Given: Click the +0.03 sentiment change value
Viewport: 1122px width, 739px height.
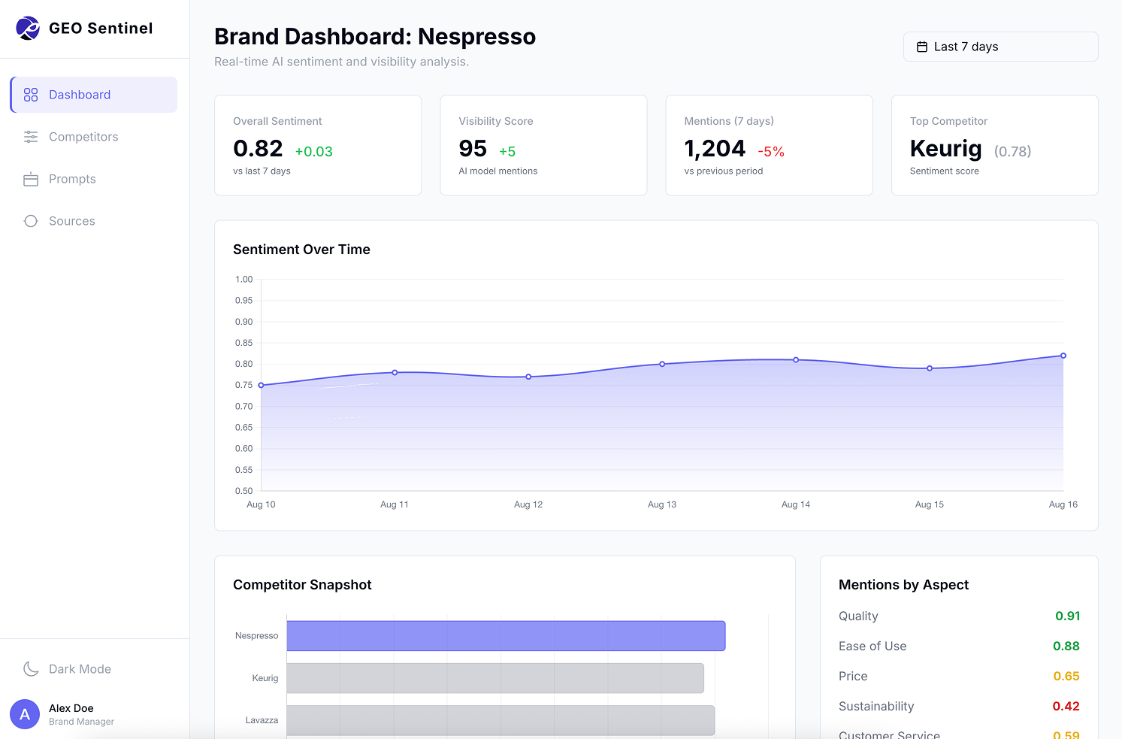Looking at the screenshot, I should [x=313, y=151].
